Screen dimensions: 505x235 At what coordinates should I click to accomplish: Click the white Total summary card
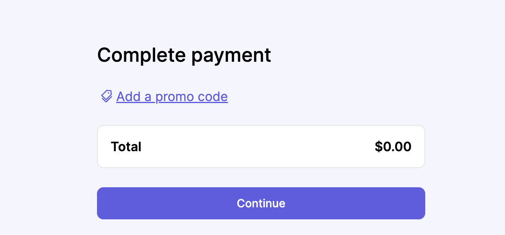pyautogui.click(x=261, y=147)
